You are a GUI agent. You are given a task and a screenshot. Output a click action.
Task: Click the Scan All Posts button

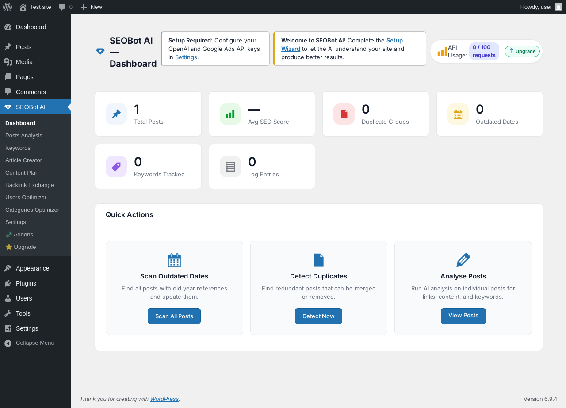click(x=174, y=316)
